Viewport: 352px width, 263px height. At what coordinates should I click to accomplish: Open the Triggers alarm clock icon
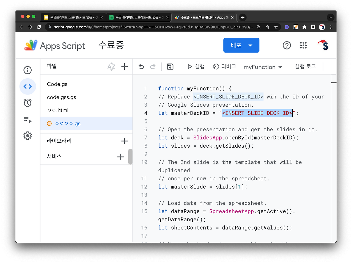(28, 103)
